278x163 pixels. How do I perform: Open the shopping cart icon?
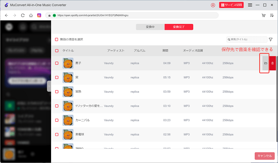point(264,15)
